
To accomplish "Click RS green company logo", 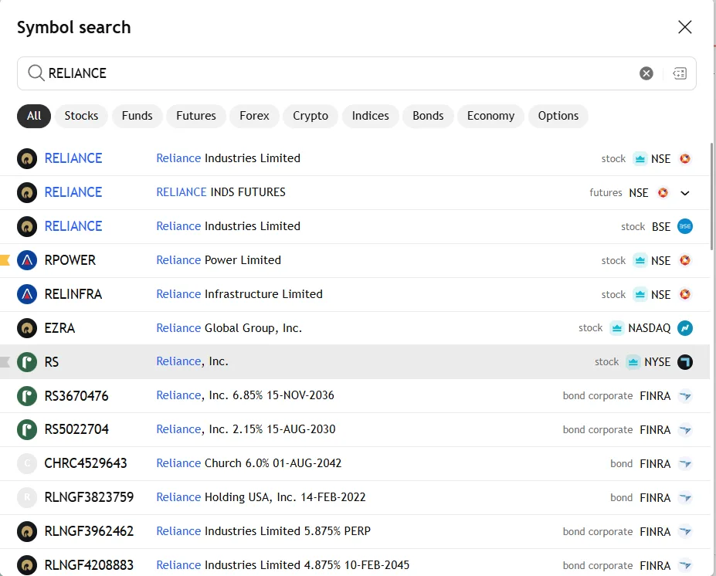I will [x=27, y=362].
